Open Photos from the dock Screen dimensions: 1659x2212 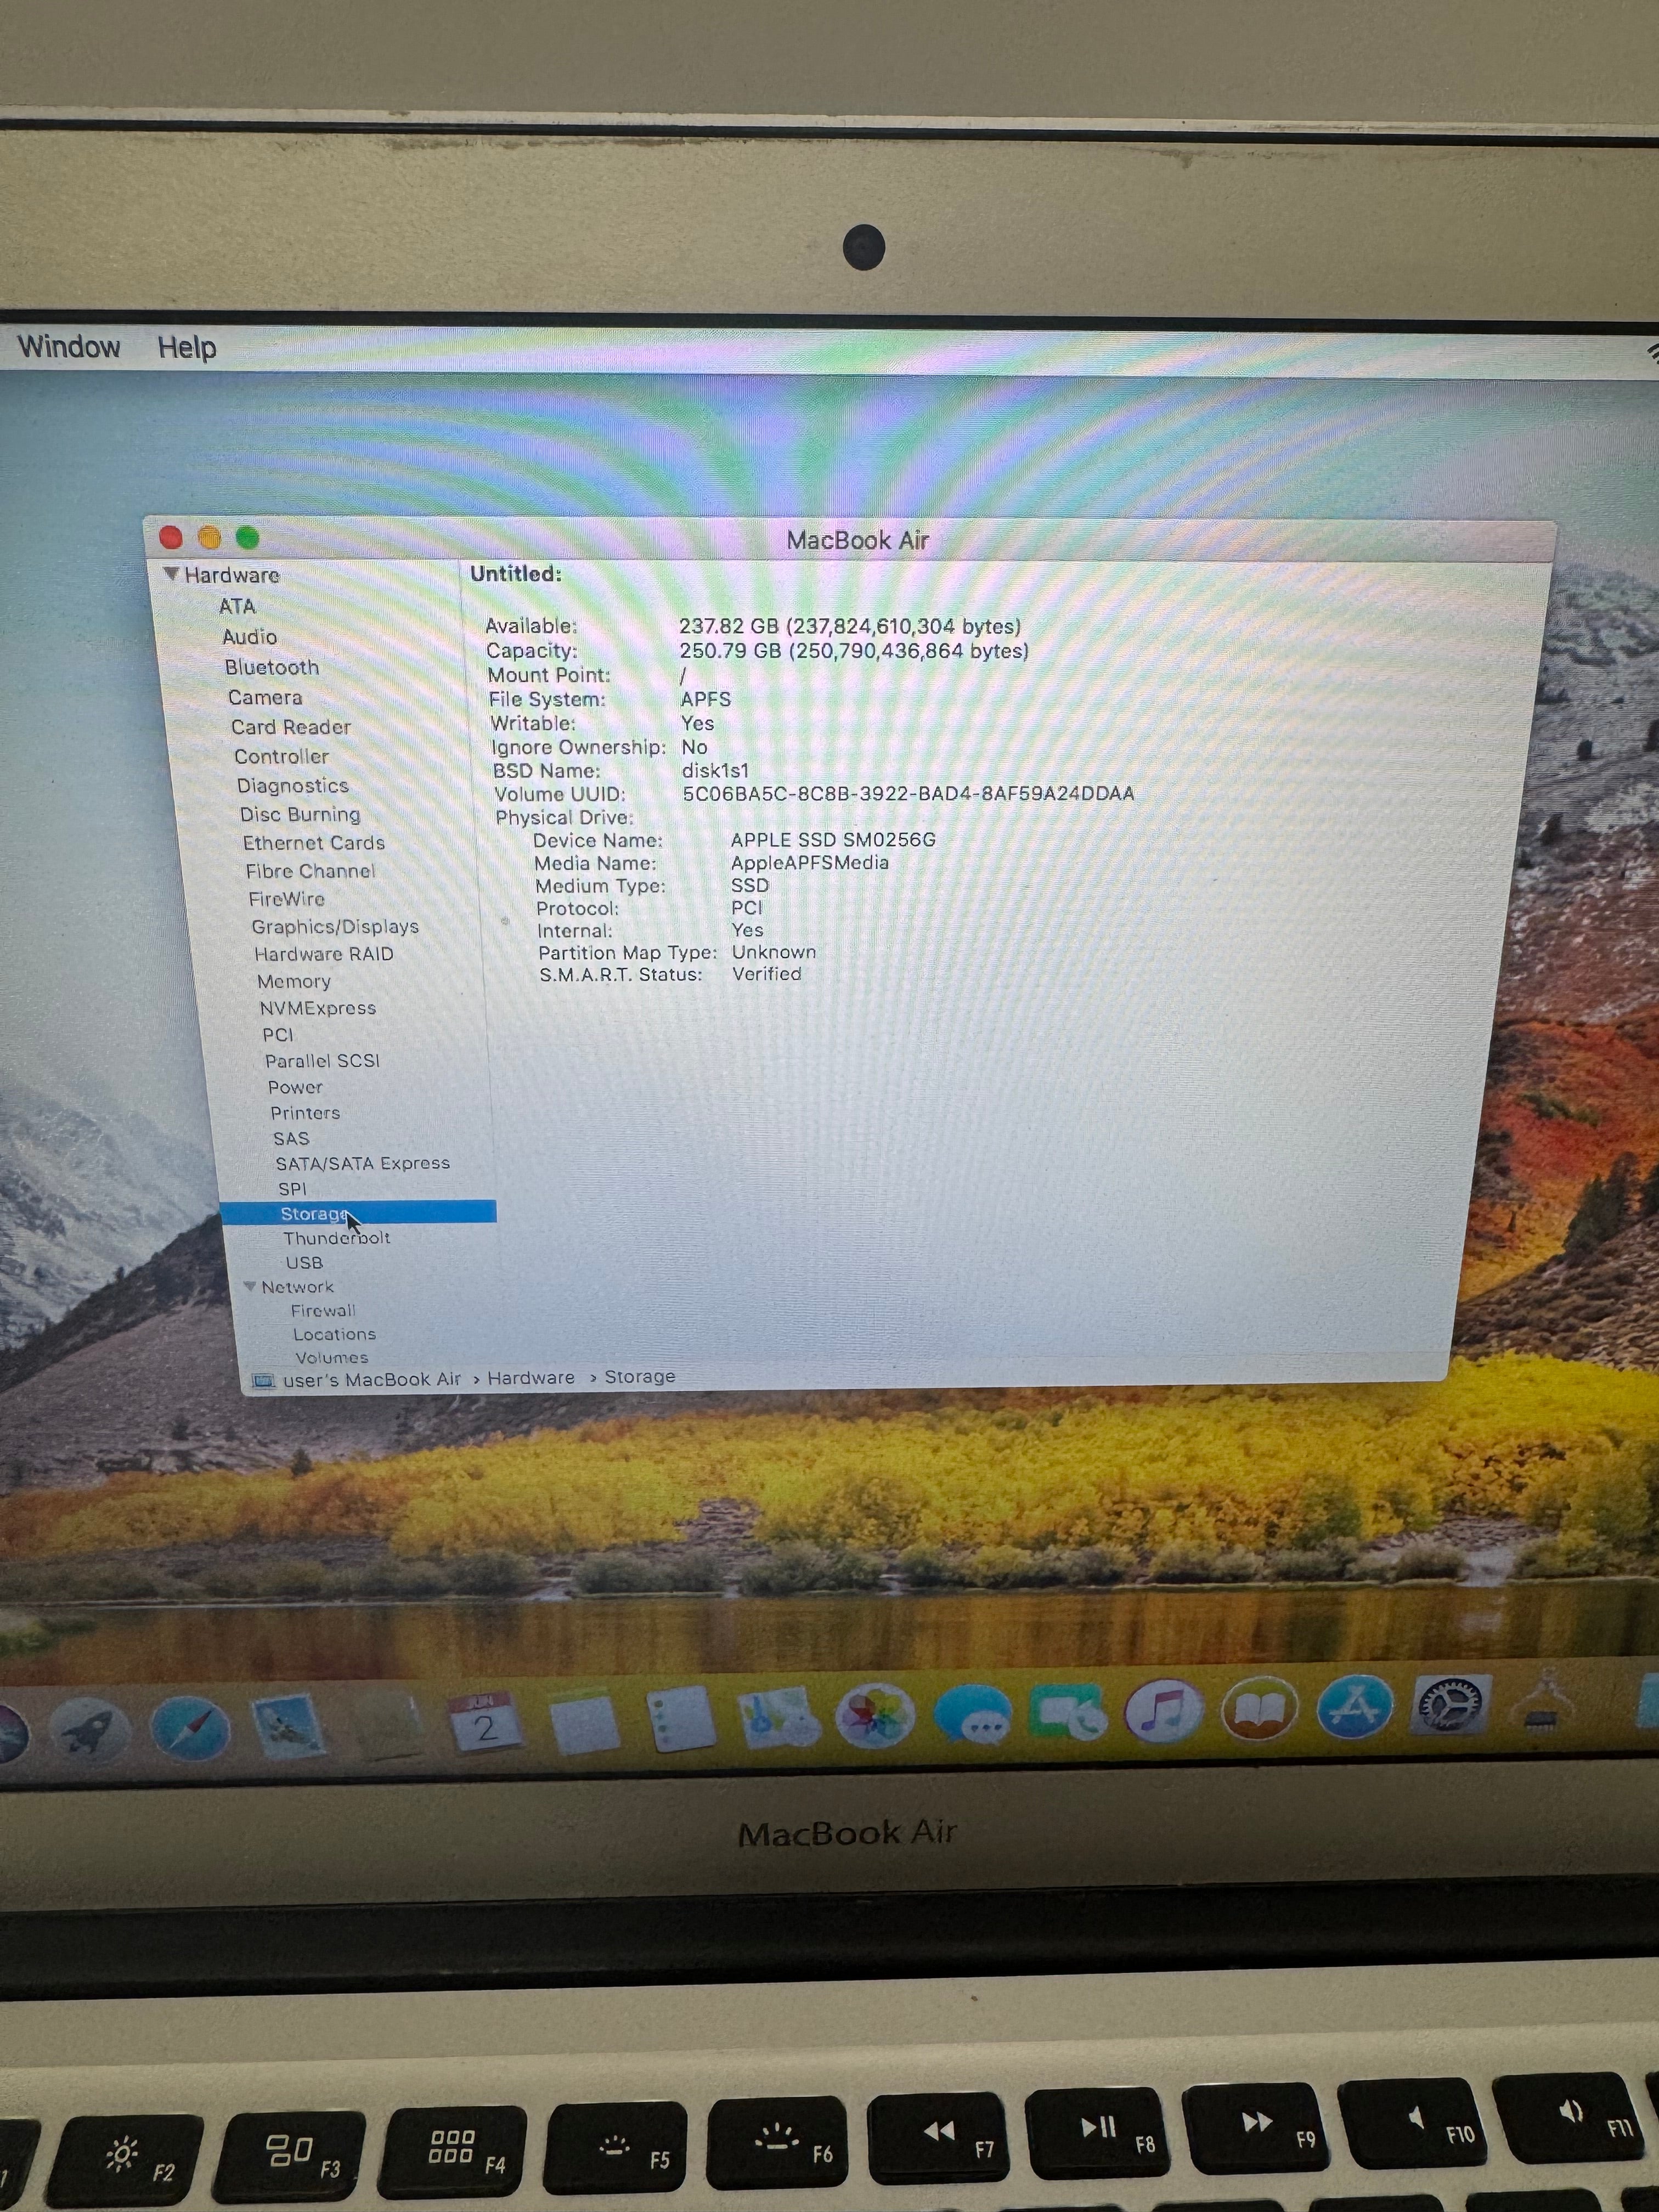[875, 1715]
